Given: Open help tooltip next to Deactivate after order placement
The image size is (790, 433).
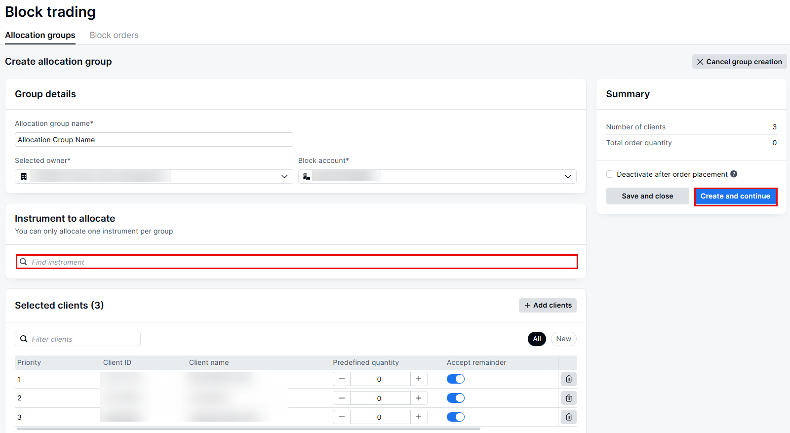Looking at the screenshot, I should (x=734, y=174).
